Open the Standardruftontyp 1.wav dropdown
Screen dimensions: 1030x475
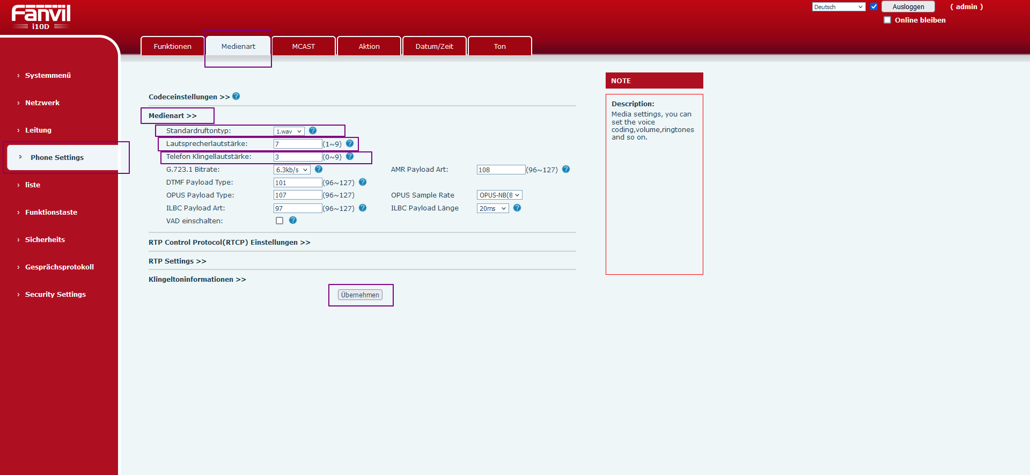[x=289, y=131]
